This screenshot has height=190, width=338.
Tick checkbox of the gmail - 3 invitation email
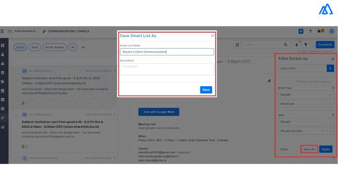tap(16, 72)
